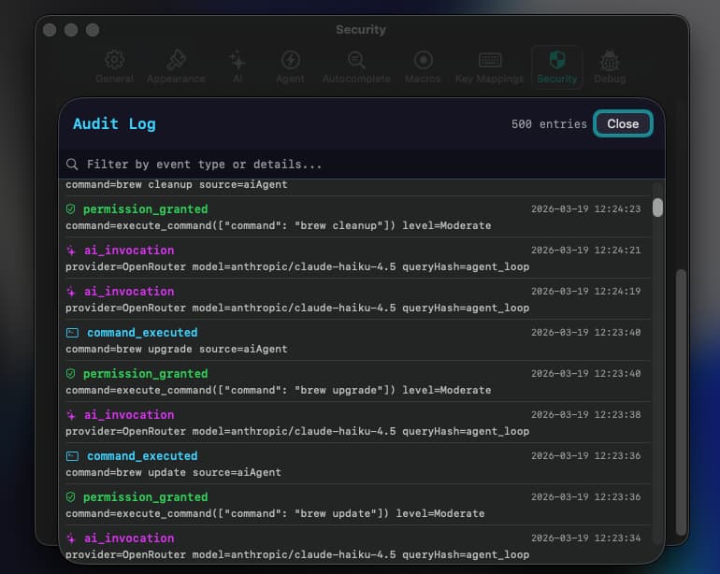
Task: Click the execute_command brew upgrade details line
Action: [x=279, y=391]
